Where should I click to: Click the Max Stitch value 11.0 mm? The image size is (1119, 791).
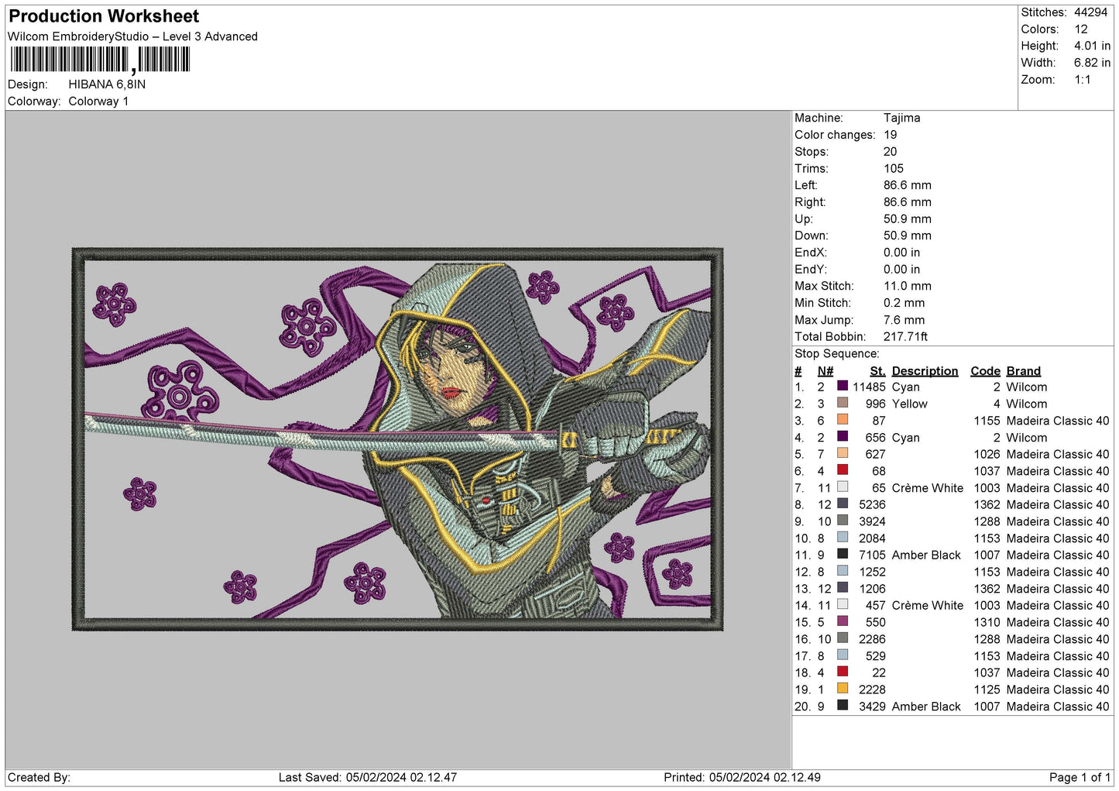[908, 286]
